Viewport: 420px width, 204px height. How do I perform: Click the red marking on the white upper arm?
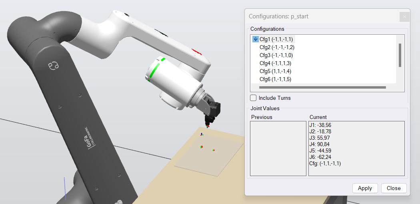pos(196,51)
